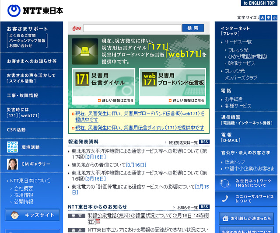Open 各種サービス under 電話
This screenshot has height=233, width=280.
point(238,106)
